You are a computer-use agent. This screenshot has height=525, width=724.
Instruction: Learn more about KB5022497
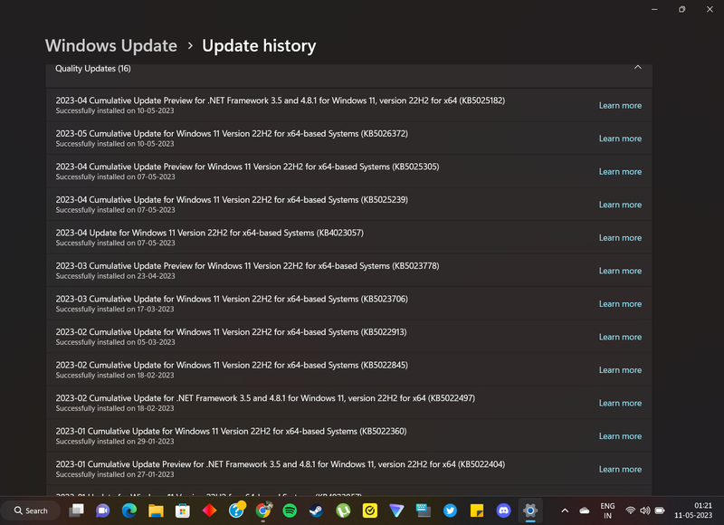[x=620, y=403]
